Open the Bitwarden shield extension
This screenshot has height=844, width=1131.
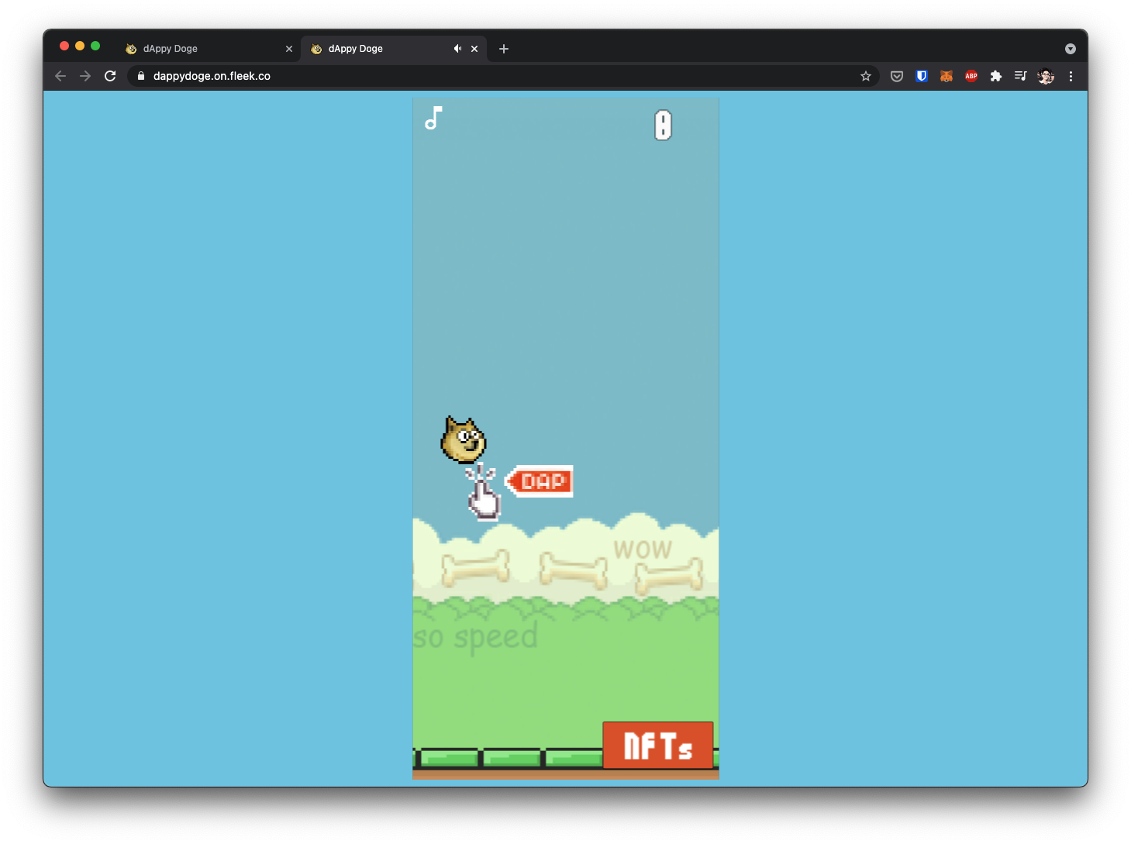point(922,76)
